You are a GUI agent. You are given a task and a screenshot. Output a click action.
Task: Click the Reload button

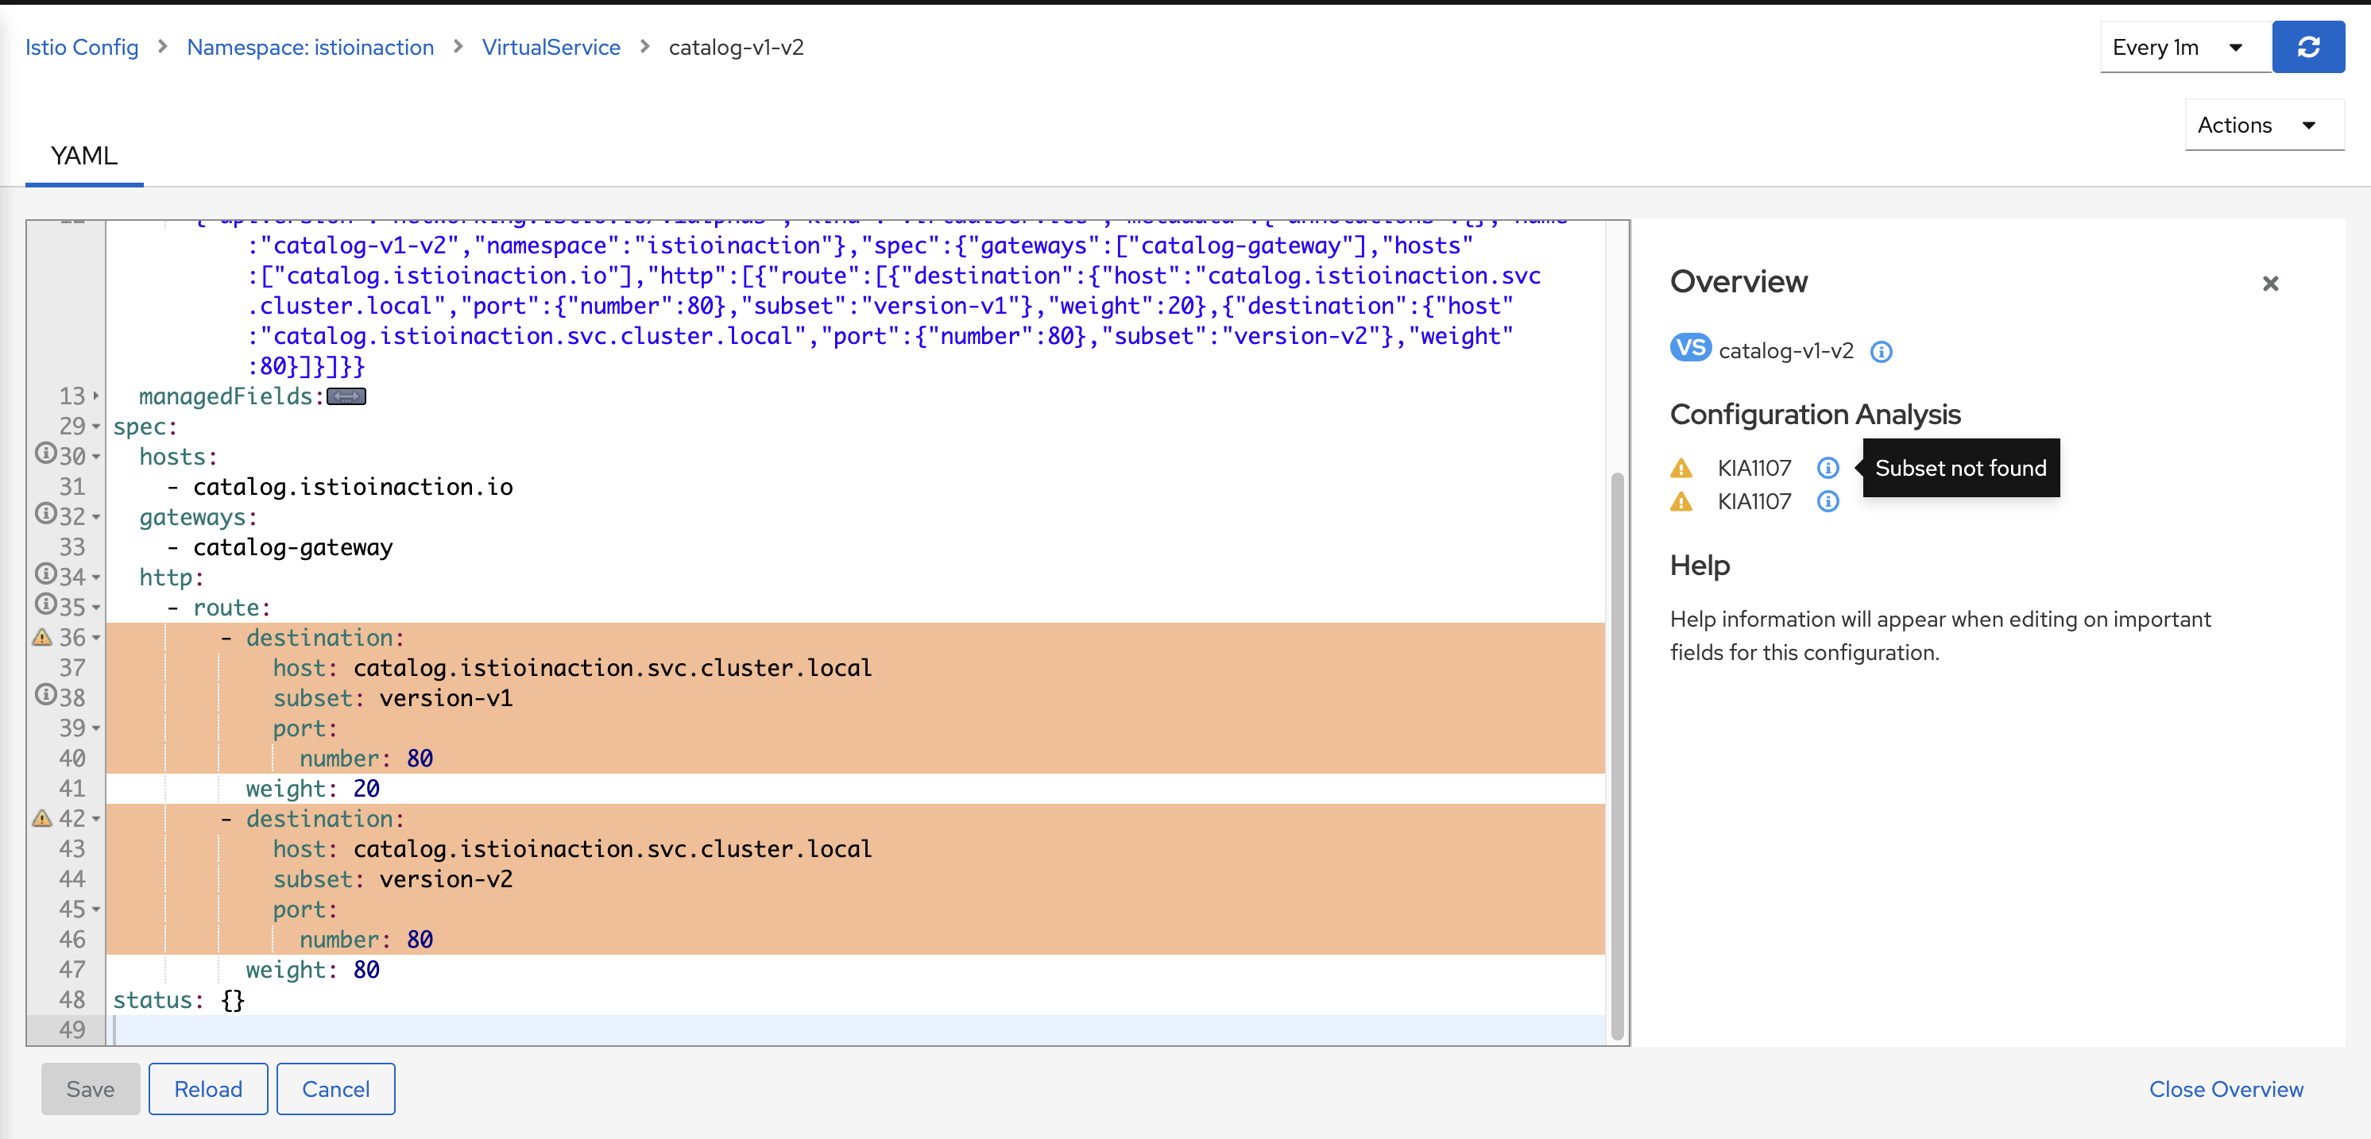coord(208,1088)
